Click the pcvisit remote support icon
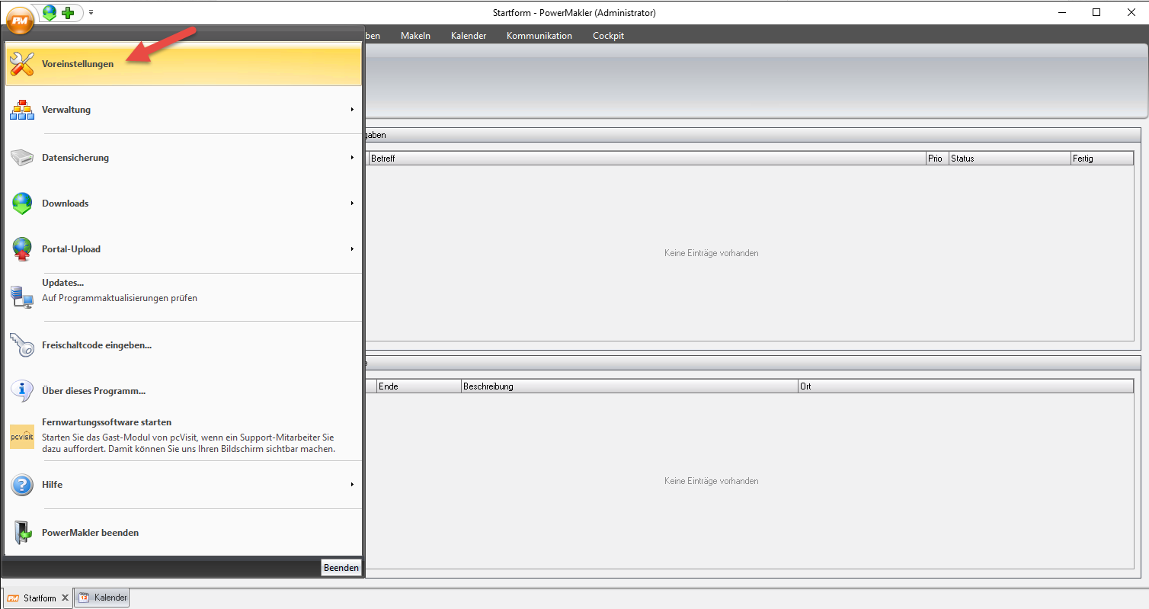 (x=22, y=437)
